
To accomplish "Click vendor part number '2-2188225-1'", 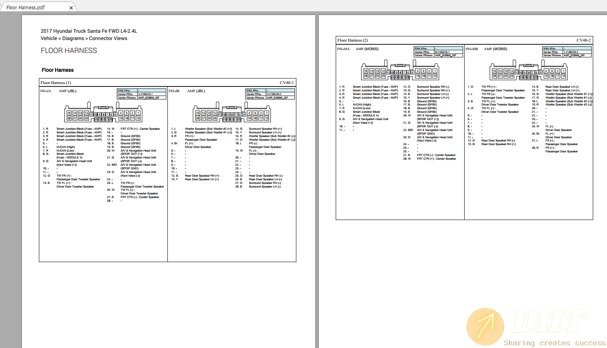I will pos(146,94).
